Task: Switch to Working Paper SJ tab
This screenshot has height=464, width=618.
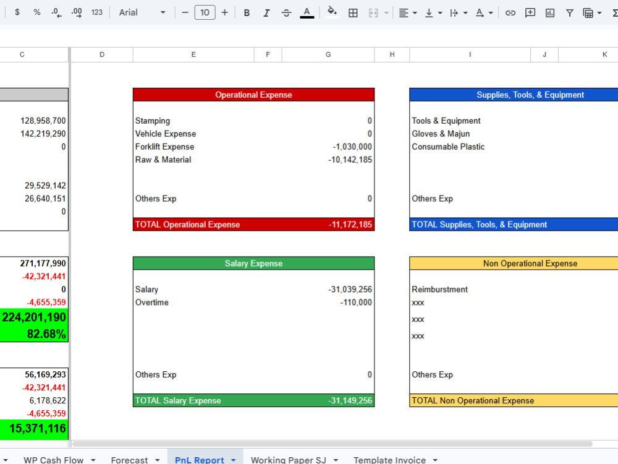Action: coord(289,460)
